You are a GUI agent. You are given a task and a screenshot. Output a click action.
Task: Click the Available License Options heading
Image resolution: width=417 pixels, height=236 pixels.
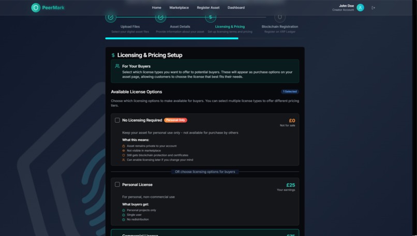[x=137, y=92]
